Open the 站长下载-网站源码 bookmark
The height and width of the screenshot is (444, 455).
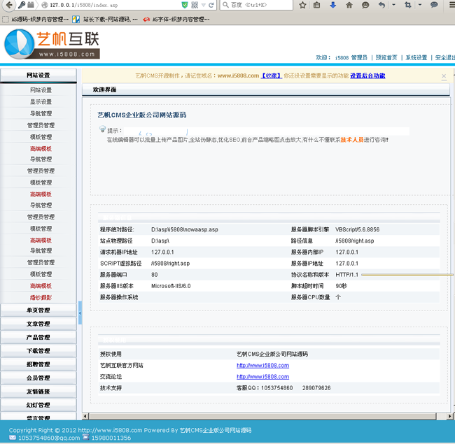(105, 20)
